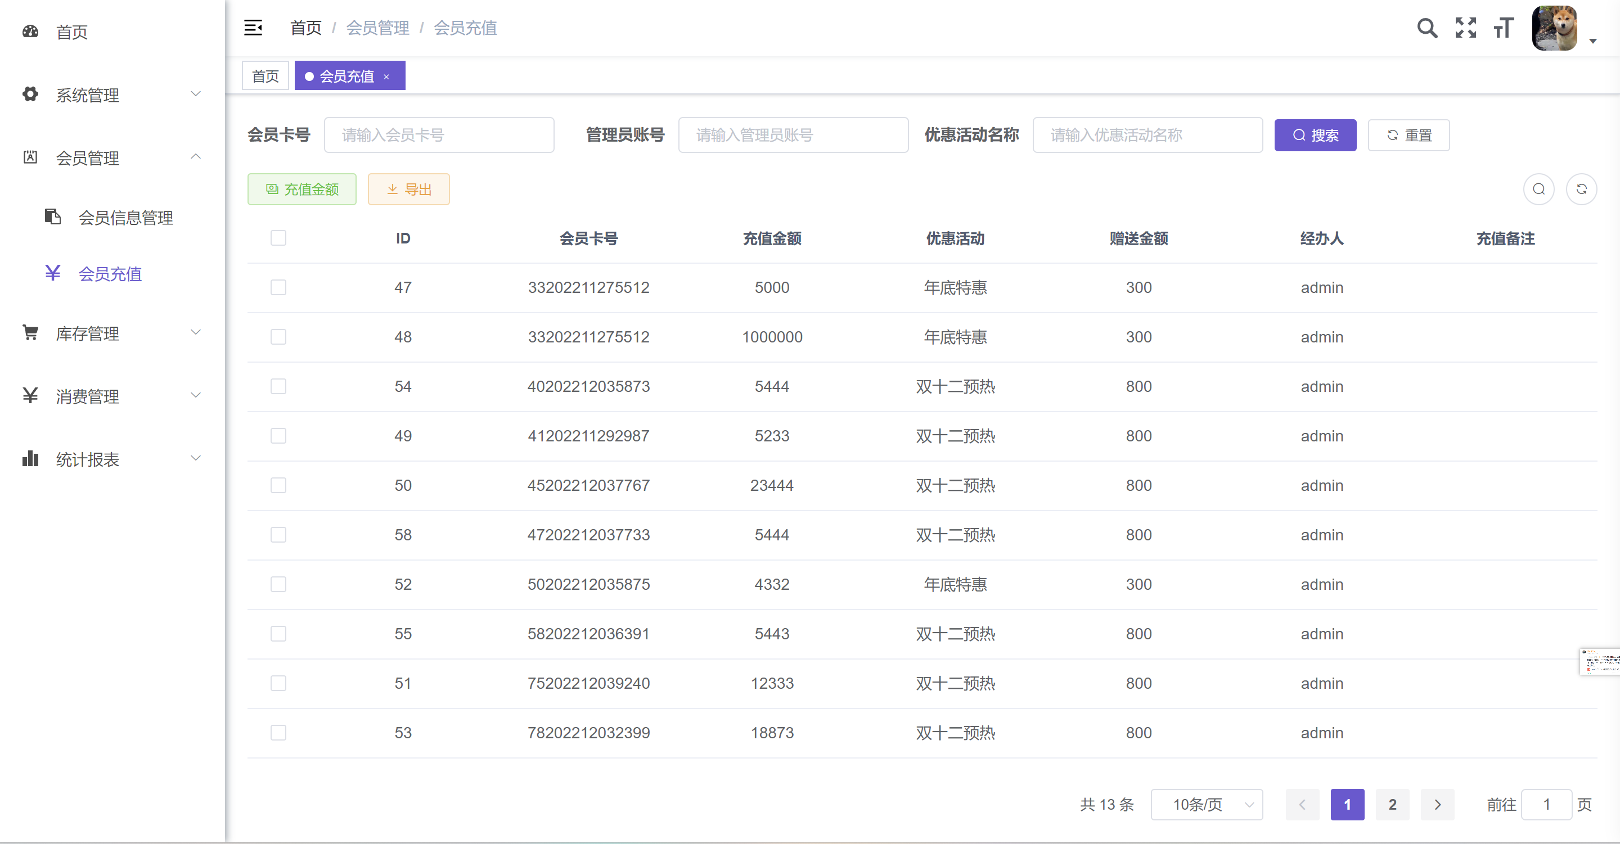This screenshot has width=1620, height=844.
Task: Click the 充值金额 button
Action: (302, 189)
